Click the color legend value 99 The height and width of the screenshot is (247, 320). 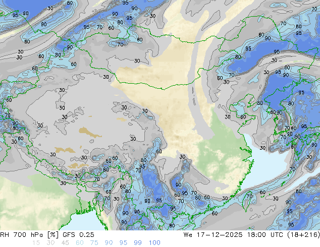[x=138, y=243]
